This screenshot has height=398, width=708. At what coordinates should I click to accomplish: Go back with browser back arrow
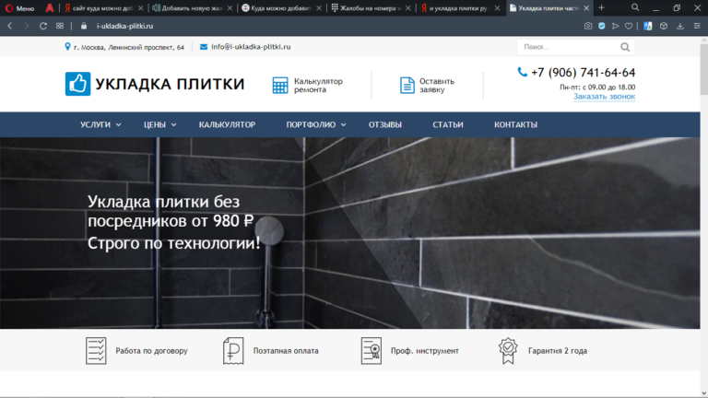[x=10, y=26]
